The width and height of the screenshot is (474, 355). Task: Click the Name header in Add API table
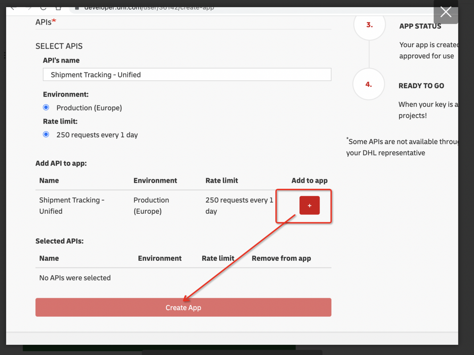[49, 180]
